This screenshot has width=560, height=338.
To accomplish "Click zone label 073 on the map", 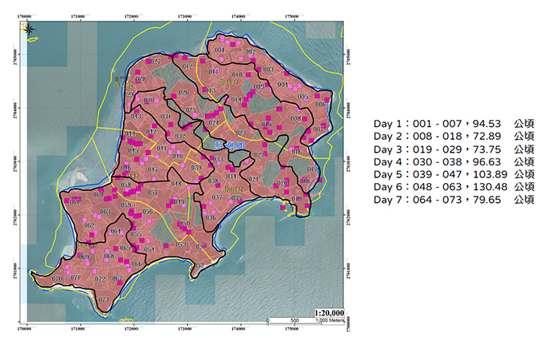I will (103, 300).
